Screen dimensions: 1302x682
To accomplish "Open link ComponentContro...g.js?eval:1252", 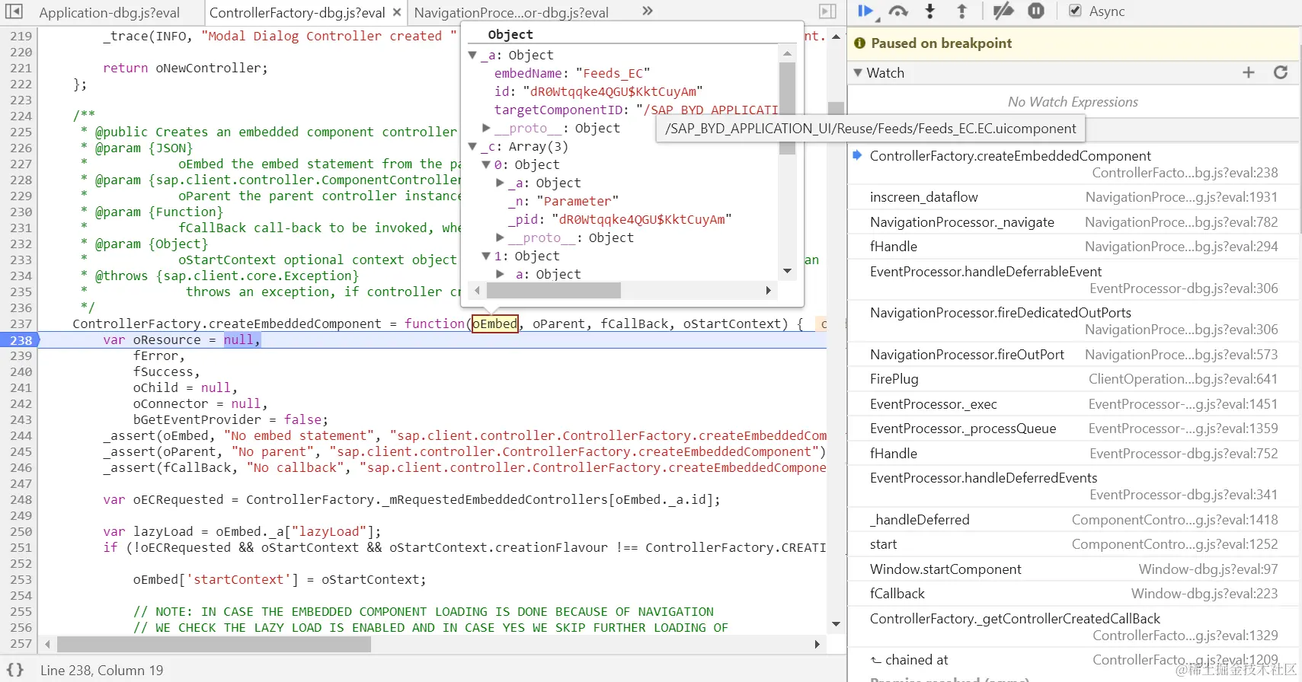I will coord(1174,544).
